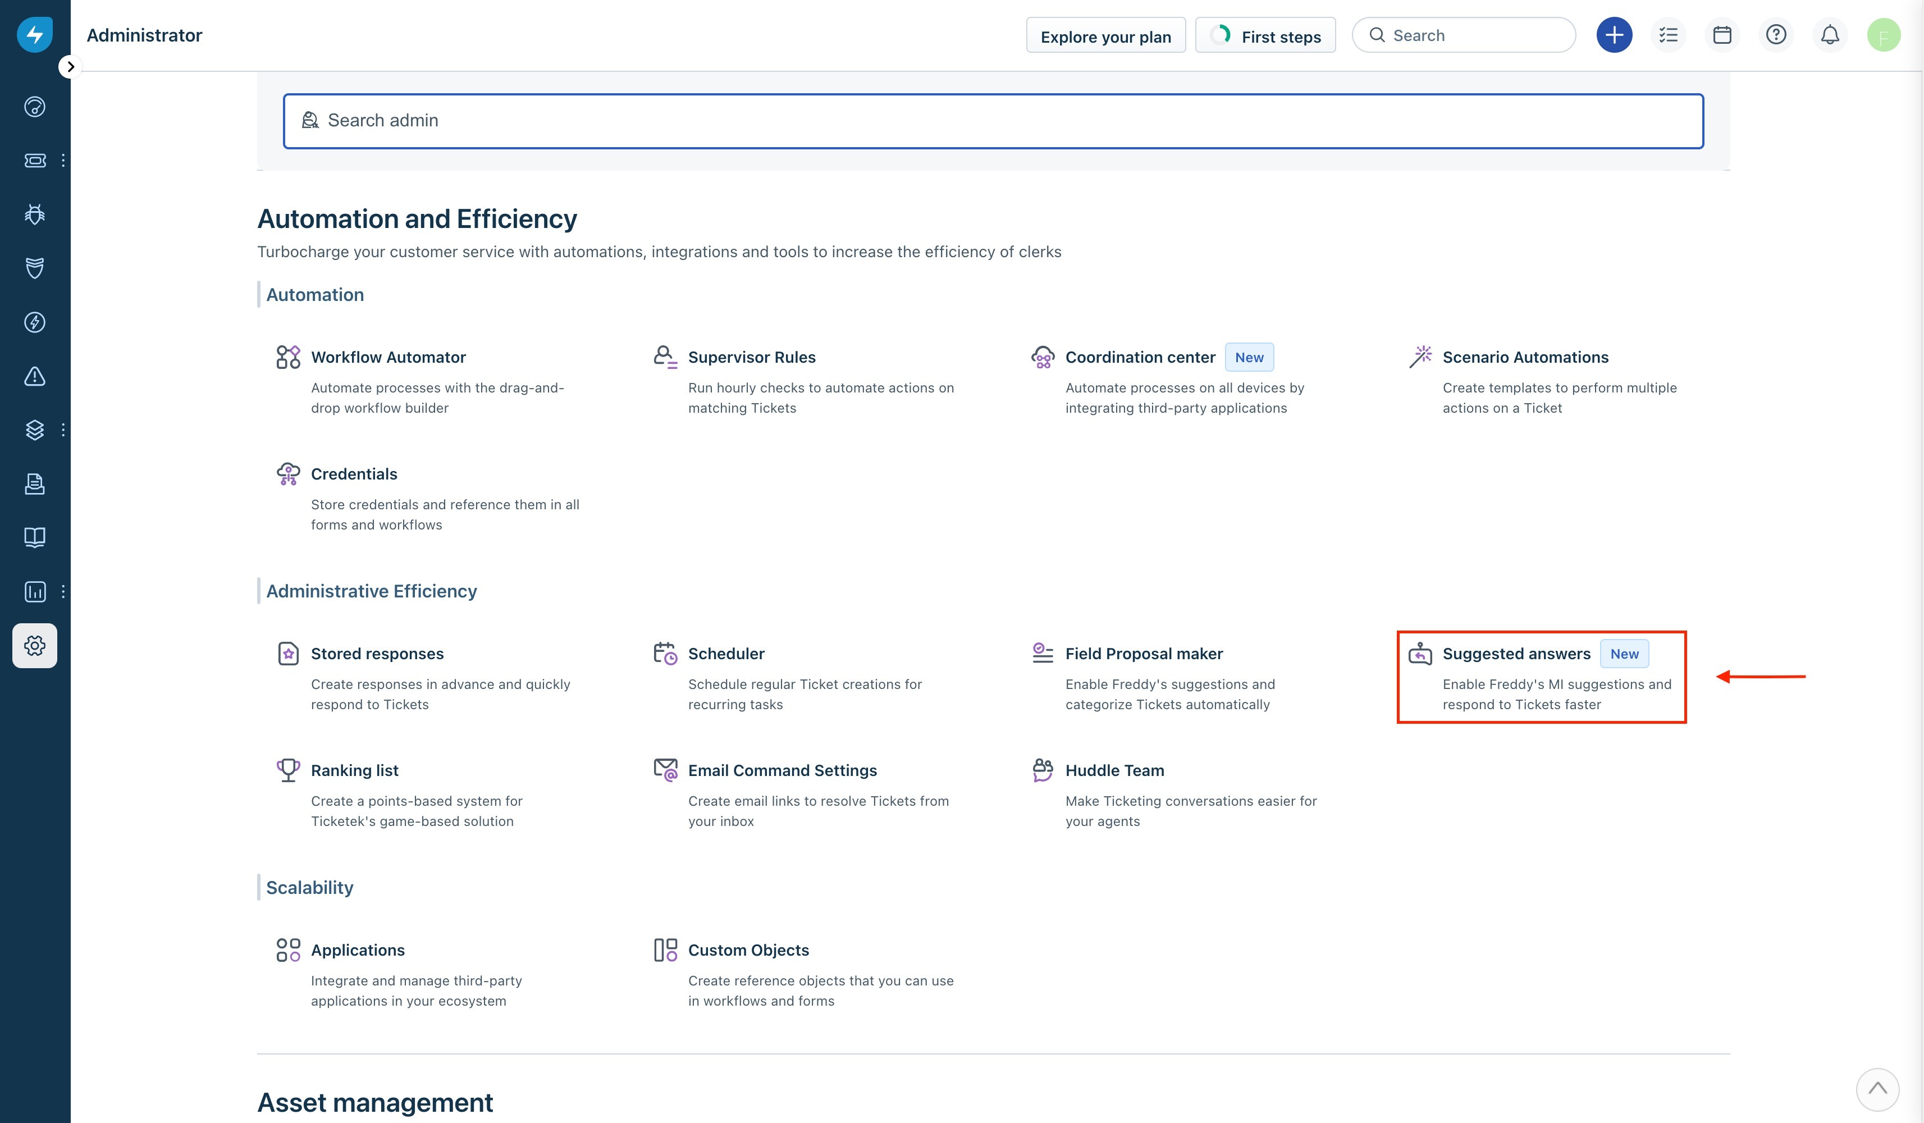Select the Admin gear icon in sidebar
Screen dimensions: 1924x1123
[x=34, y=646]
